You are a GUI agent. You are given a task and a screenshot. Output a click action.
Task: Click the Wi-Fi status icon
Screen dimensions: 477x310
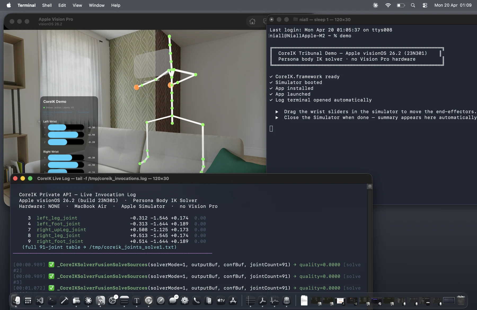pos(388,5)
